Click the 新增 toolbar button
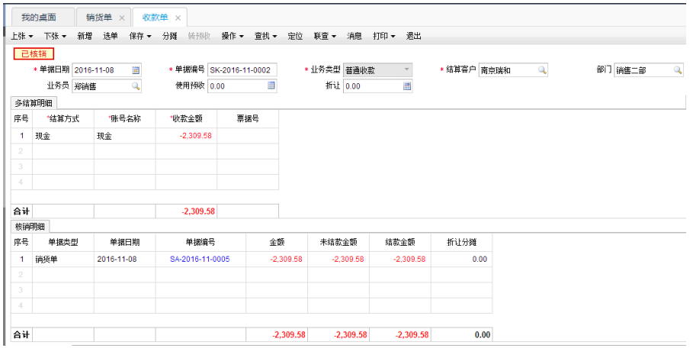Image resolution: width=690 pixels, height=348 pixels. tap(85, 36)
